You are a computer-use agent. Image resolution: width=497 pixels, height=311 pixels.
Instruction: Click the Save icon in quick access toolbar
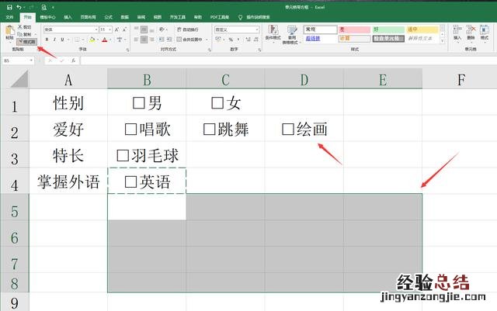[x=6, y=6]
